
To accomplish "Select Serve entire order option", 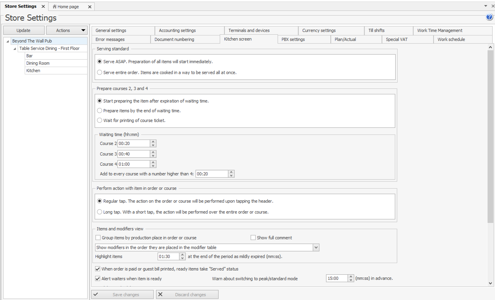I will (x=99, y=72).
